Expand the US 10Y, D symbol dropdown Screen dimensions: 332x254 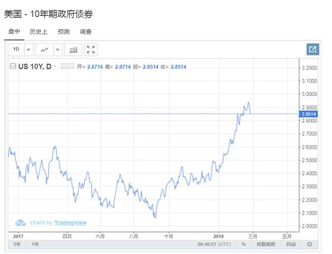[55, 66]
